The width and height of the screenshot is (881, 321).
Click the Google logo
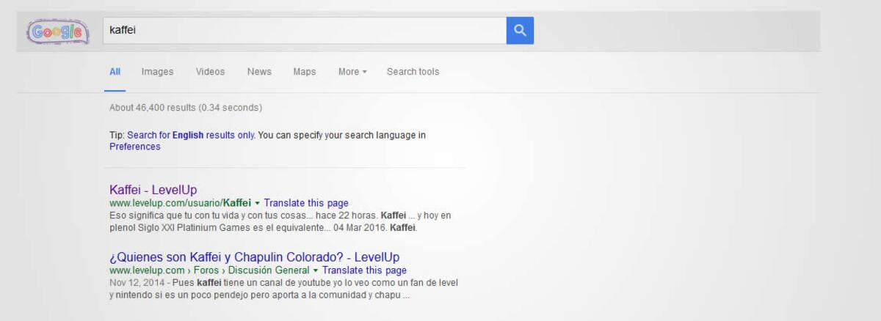[x=57, y=32]
